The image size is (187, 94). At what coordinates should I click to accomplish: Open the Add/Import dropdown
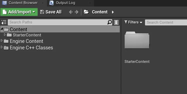coord(19,12)
